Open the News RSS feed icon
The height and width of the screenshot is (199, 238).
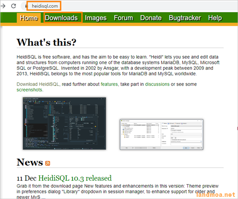(48, 163)
